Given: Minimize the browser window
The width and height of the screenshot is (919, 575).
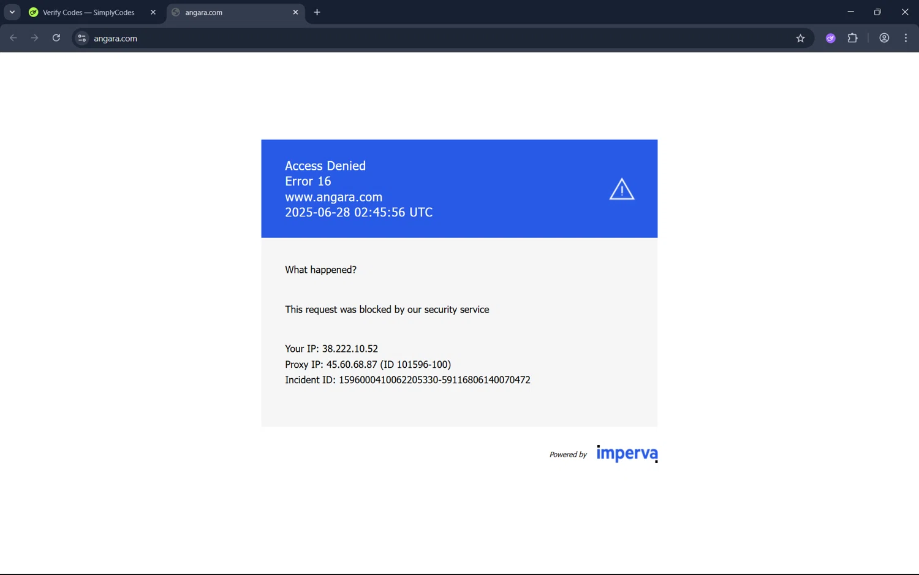Looking at the screenshot, I should [850, 12].
